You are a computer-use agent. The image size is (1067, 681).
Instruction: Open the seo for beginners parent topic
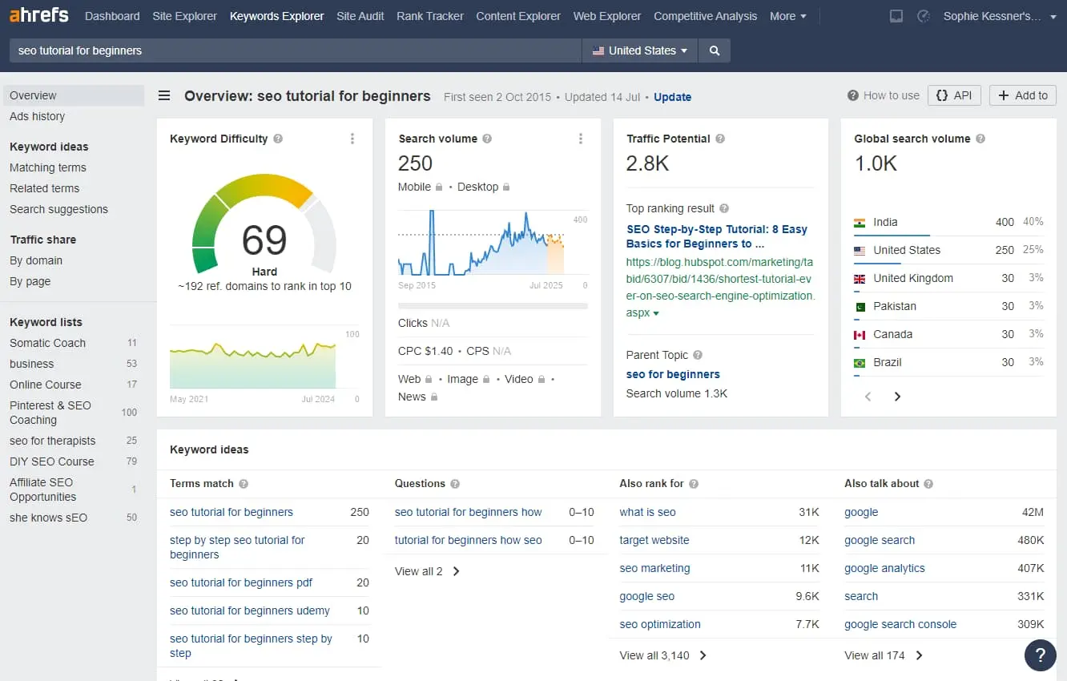[x=673, y=374]
